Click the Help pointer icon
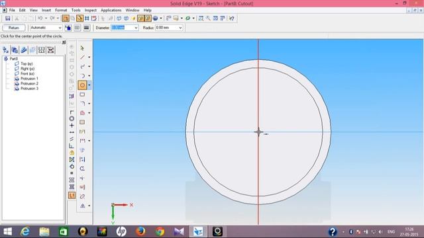Viewport: 424px width, 238px height. [x=231, y=19]
